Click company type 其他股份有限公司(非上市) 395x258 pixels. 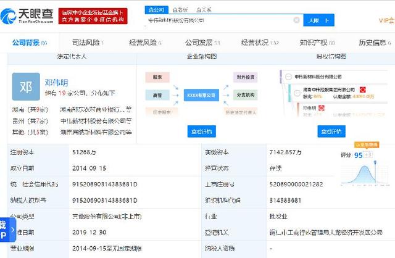[x=107, y=217]
